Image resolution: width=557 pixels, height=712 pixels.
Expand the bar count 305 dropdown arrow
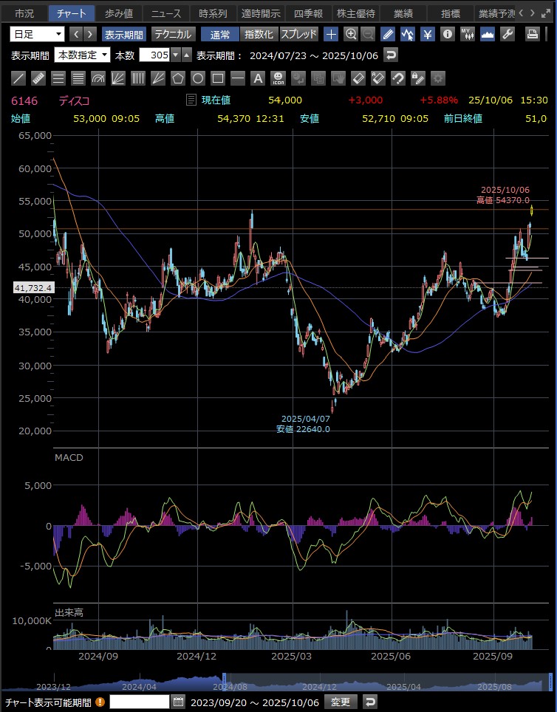[175, 55]
